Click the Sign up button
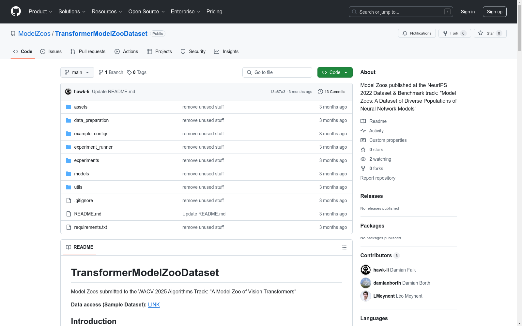This screenshot has height=326, width=522. (495, 12)
